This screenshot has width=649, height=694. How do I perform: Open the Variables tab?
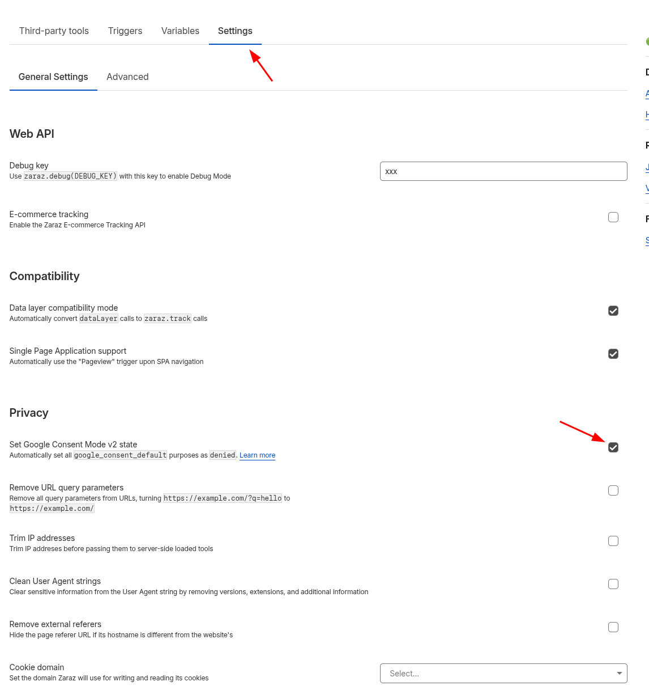click(x=180, y=31)
